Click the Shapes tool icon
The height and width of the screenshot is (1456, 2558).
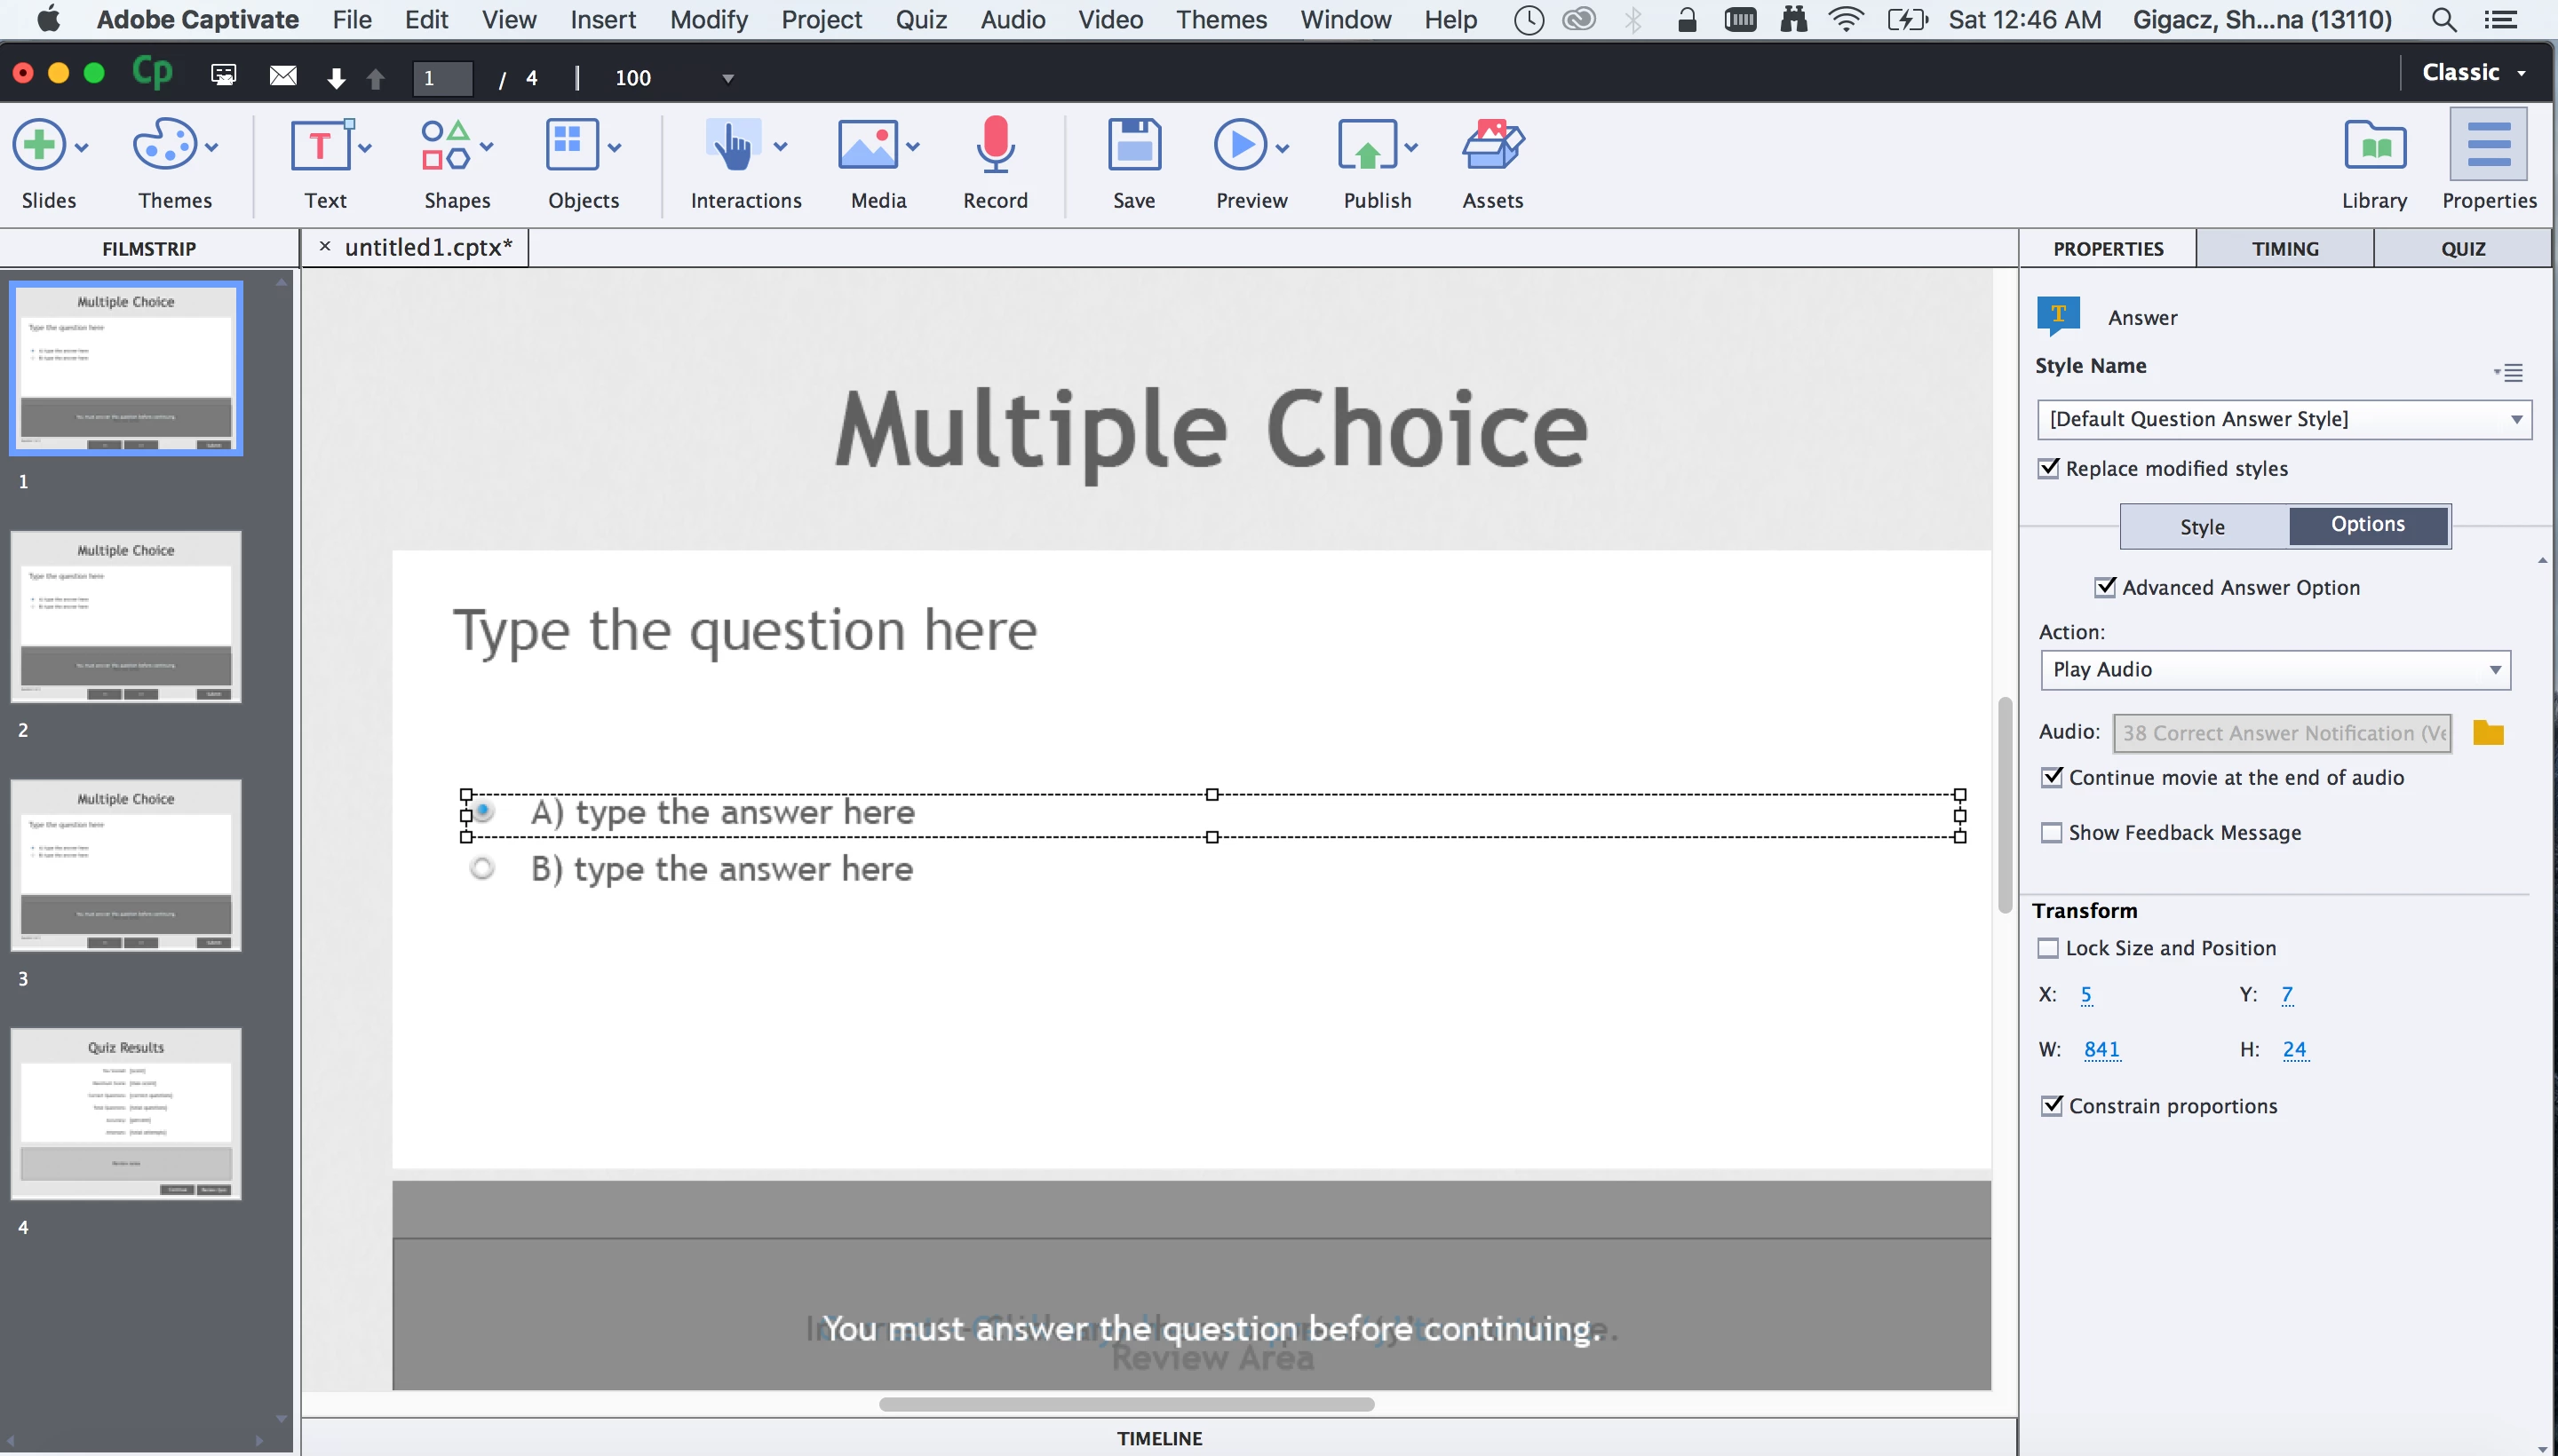[445, 147]
